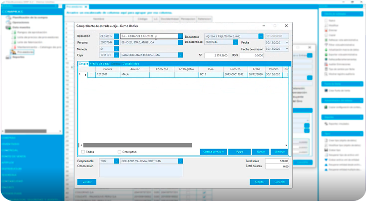Click lookup button beside Persona code 28807244

point(116,43)
